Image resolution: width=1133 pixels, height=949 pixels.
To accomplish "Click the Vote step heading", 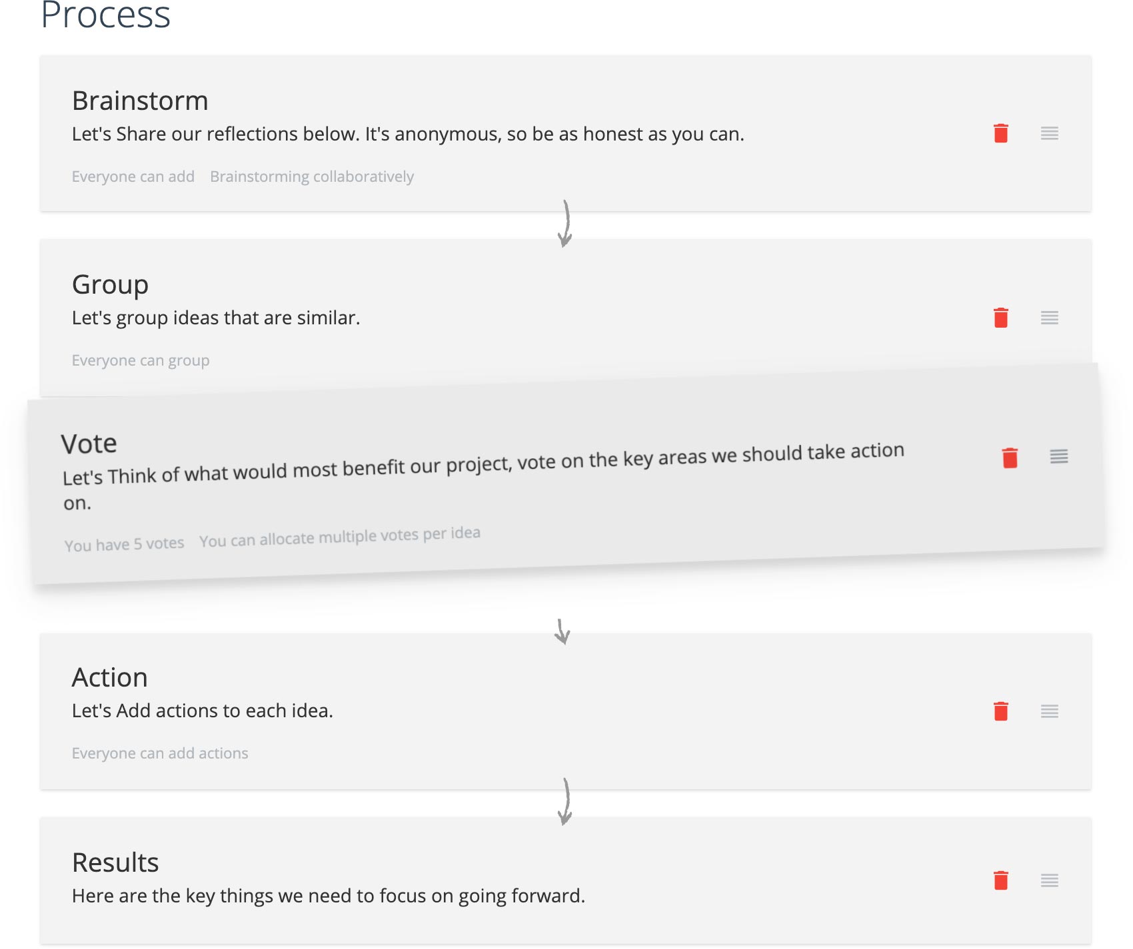I will point(89,444).
